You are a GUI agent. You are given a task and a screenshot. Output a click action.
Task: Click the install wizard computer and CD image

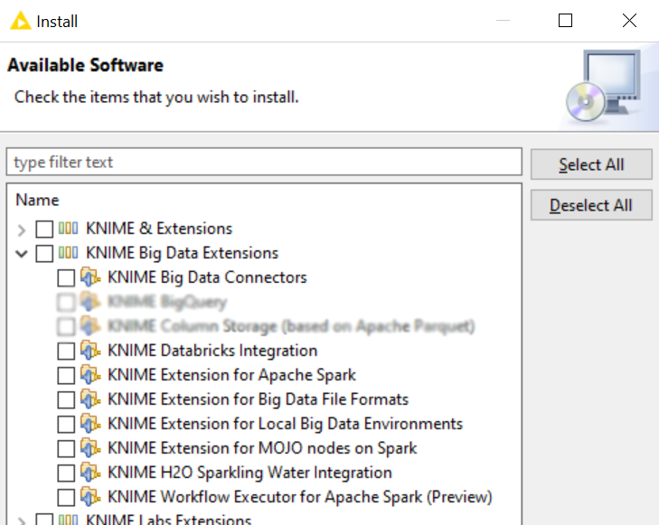click(x=604, y=86)
